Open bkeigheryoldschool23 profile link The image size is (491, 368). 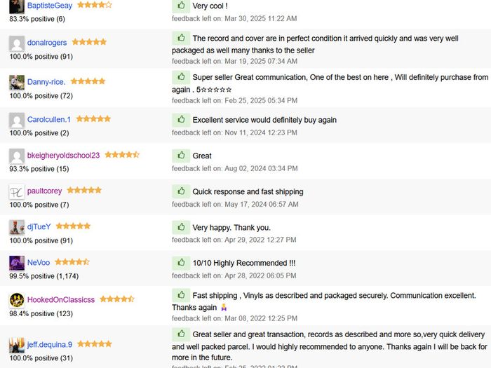point(64,156)
